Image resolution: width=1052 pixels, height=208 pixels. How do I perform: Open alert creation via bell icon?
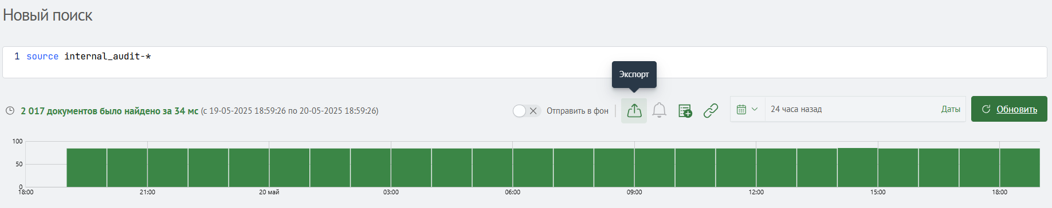click(660, 110)
